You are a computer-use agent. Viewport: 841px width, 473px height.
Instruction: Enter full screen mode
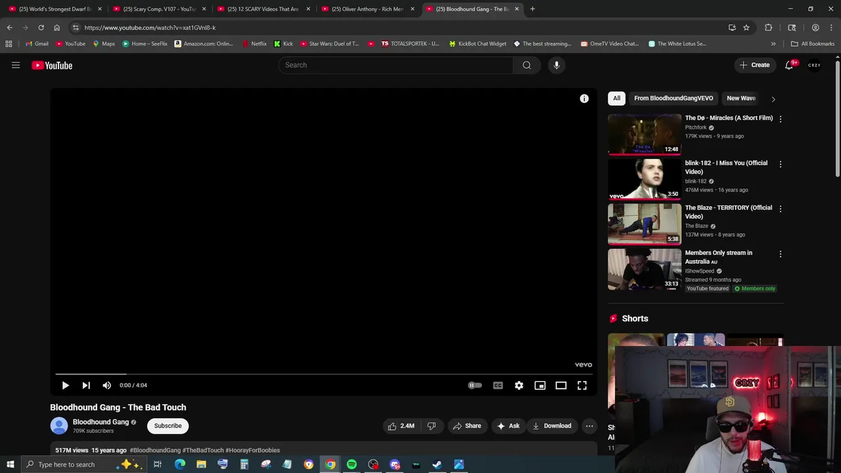click(582, 386)
